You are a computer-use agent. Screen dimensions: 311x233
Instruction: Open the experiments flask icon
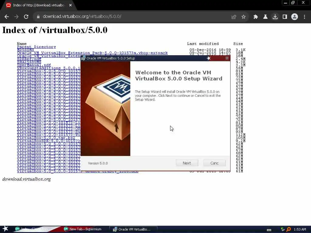point(265,17)
